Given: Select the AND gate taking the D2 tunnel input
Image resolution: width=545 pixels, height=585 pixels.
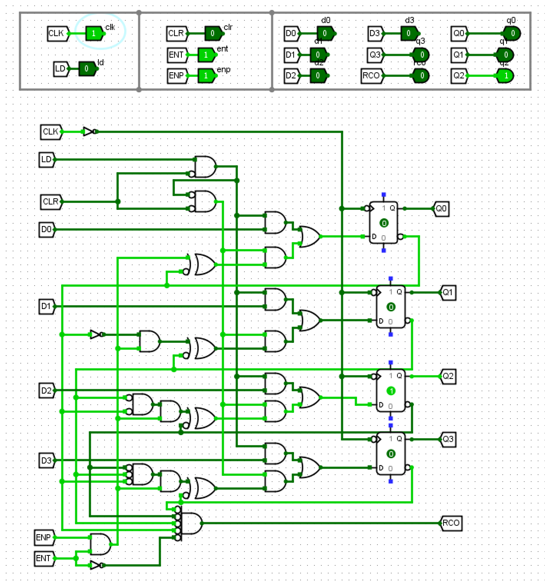Looking at the screenshot, I should (276, 383).
